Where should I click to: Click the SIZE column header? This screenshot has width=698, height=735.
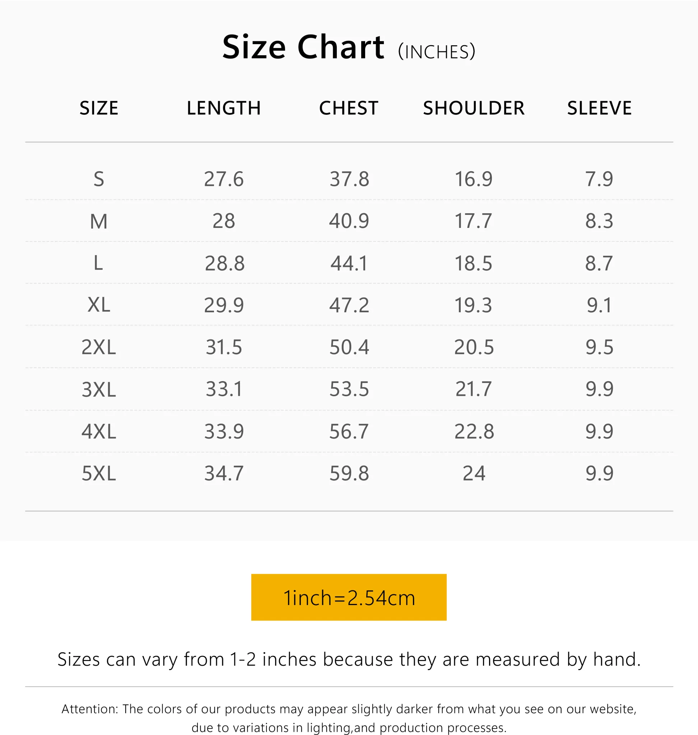99,108
